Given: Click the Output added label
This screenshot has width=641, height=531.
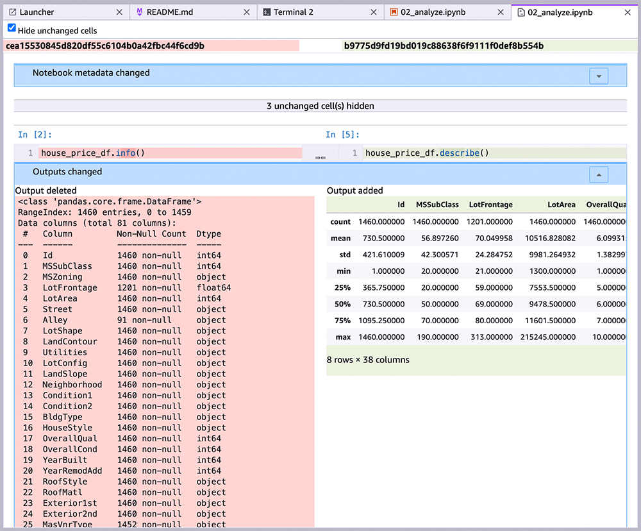Looking at the screenshot, I should coord(355,190).
